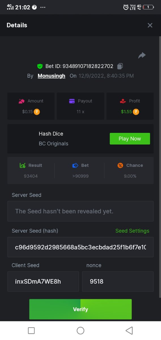161x340 pixels.
Task: Tap the Android back triangle button
Action: pos(129,330)
